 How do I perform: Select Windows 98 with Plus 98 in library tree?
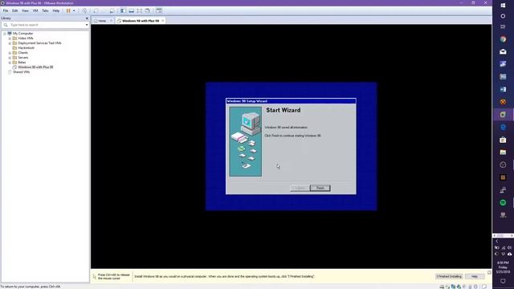click(35, 67)
